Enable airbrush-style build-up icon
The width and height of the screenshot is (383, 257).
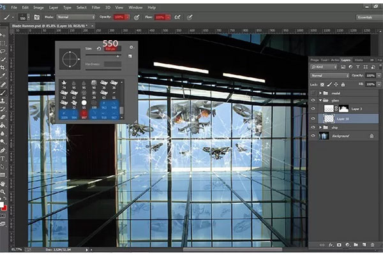coord(177,17)
